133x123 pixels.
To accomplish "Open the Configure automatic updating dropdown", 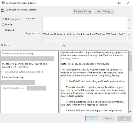I will pyautogui.click(x=28, y=59).
